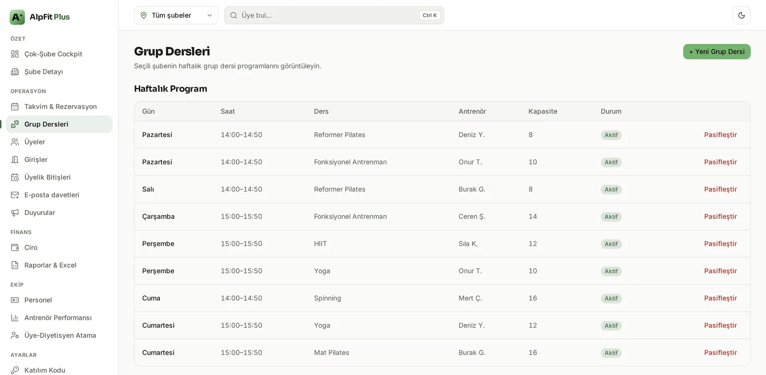This screenshot has height=375, width=766.
Task: Click the Yeni Grup Dersi button
Action: pyautogui.click(x=717, y=52)
